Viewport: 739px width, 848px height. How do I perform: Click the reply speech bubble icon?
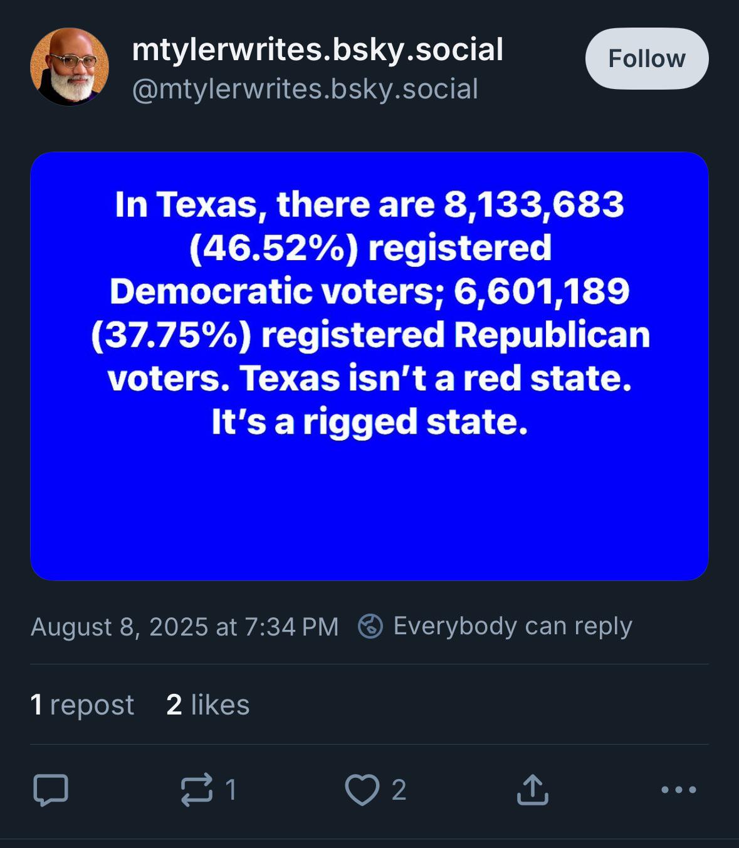50,789
